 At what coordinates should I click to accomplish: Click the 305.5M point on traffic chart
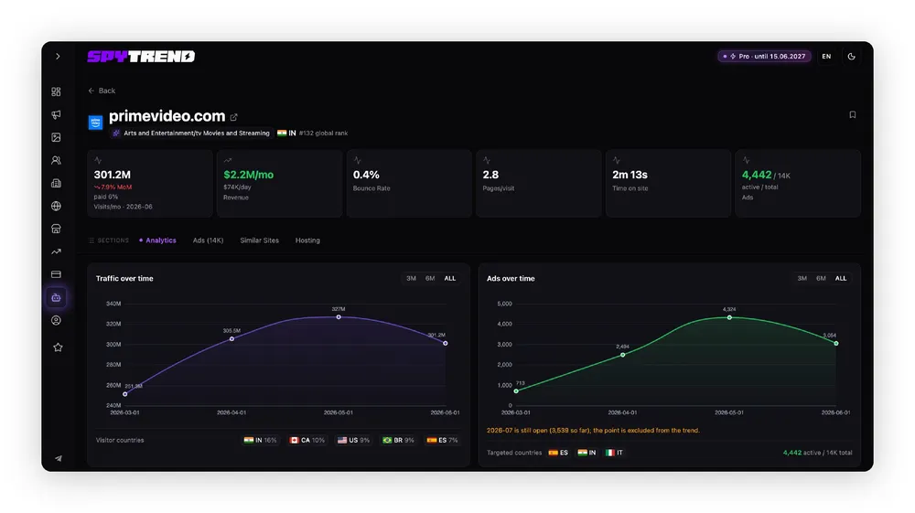(x=231, y=338)
